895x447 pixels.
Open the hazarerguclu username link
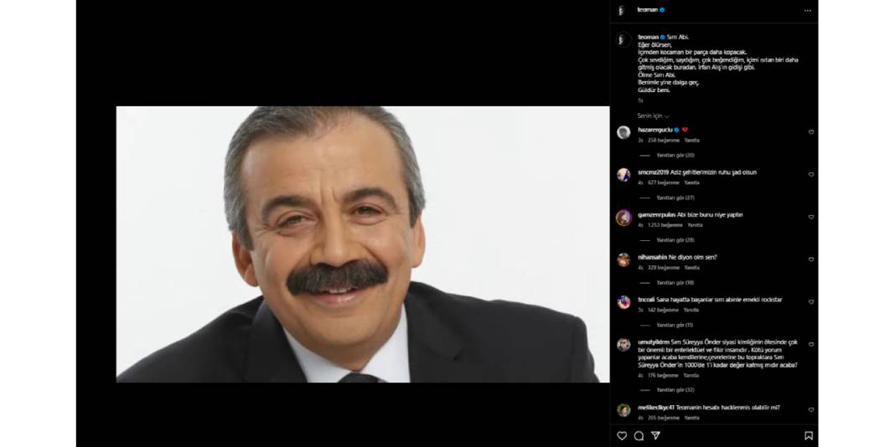[655, 130]
